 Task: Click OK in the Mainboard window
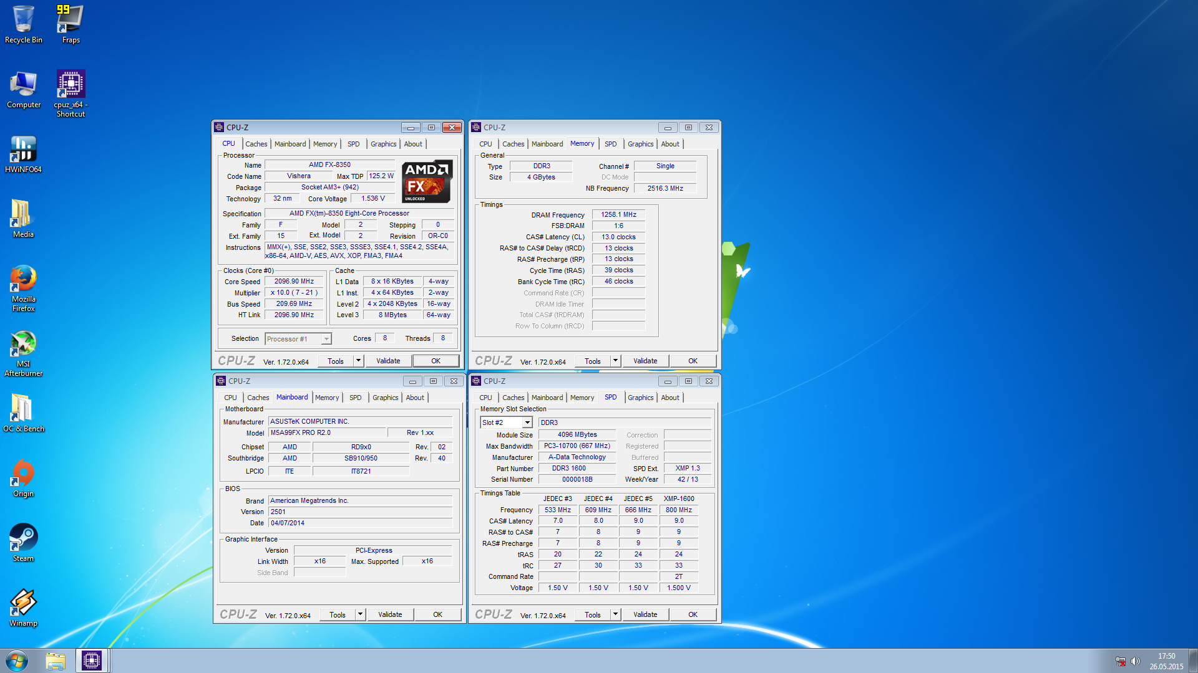coord(437,614)
